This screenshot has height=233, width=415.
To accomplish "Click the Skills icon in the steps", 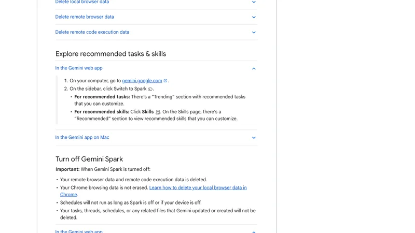I will point(158,112).
